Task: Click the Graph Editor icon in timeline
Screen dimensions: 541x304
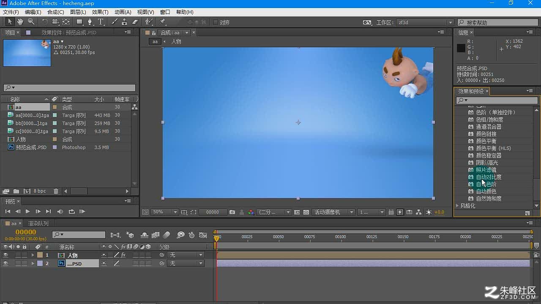Action: [203, 235]
